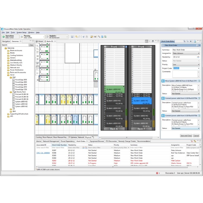Collapse the Move System x3850 M2 task section
This screenshot has height=203, width=203.
[x=163, y=81]
